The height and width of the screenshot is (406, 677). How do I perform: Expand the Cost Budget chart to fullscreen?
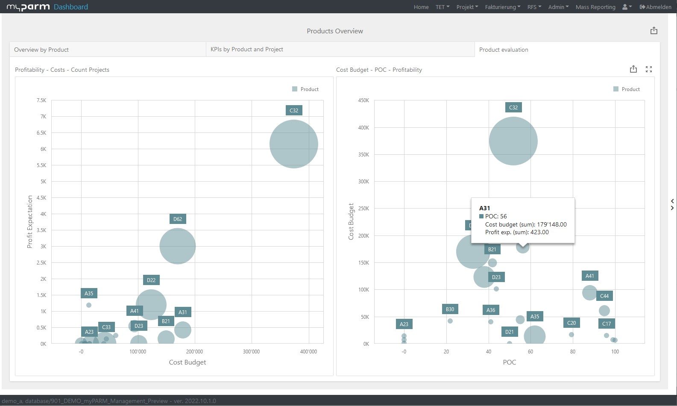coord(648,69)
